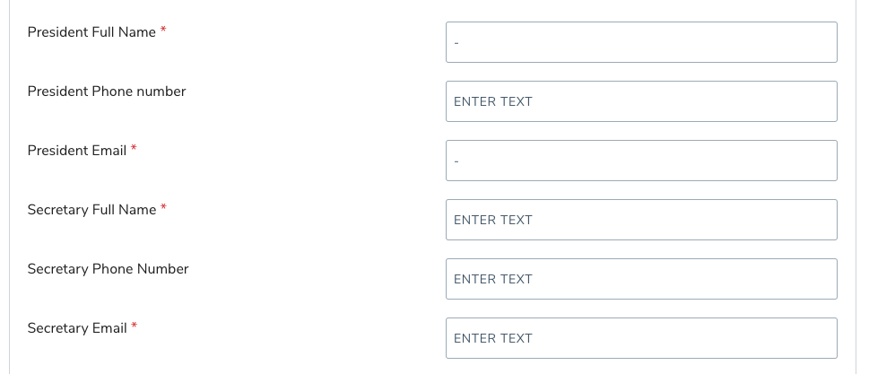Image resolution: width=869 pixels, height=374 pixels.
Task: Click the "Secretary Full Name" label
Action: tap(91, 210)
